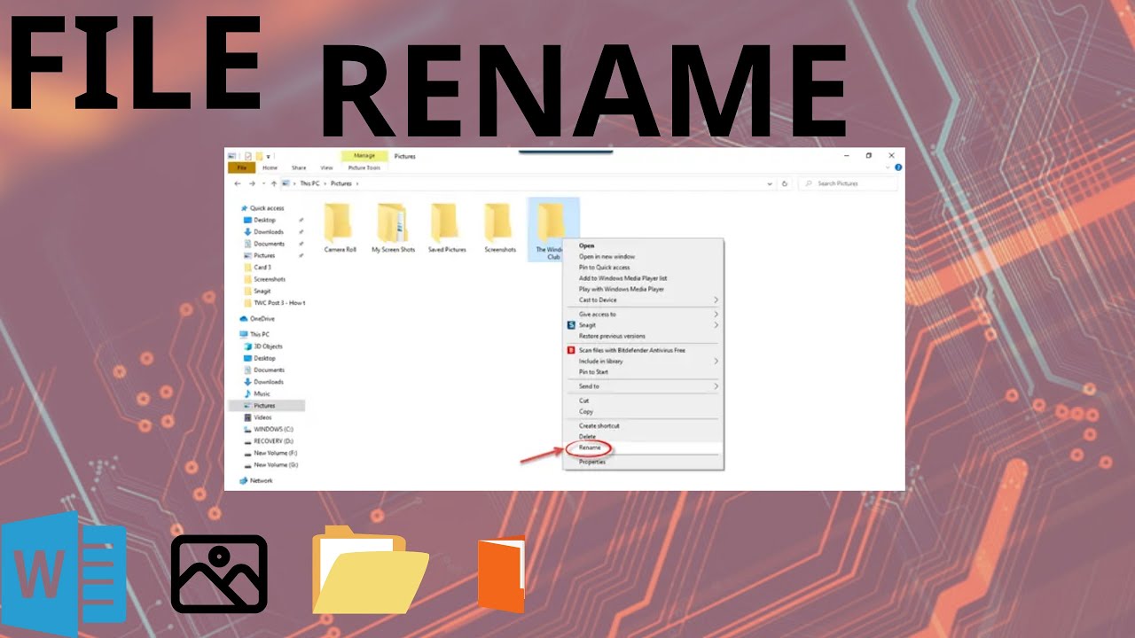Switch to the Share ribbon tab
This screenshot has height=638, width=1135.
point(299,167)
